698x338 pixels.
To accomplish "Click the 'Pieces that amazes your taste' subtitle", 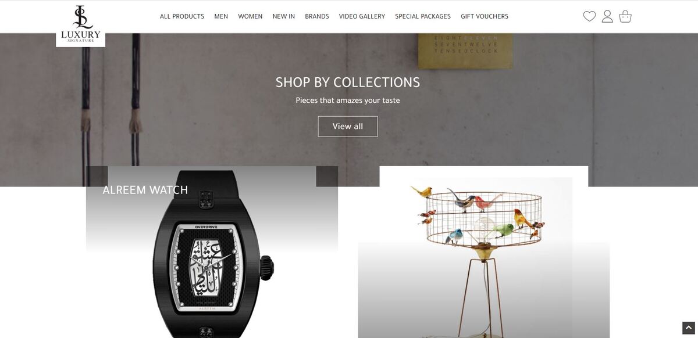I will point(348,100).
